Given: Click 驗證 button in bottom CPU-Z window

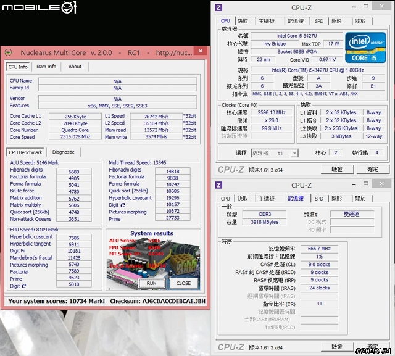Looking at the screenshot, I should (x=337, y=347).
